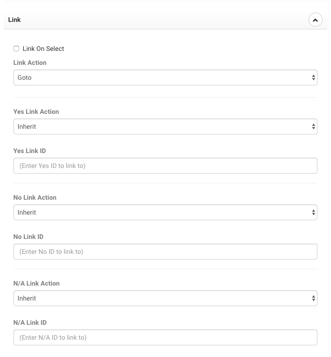Focus the No Link ID text box
Viewport: 331px width, 357px height.
(x=165, y=252)
